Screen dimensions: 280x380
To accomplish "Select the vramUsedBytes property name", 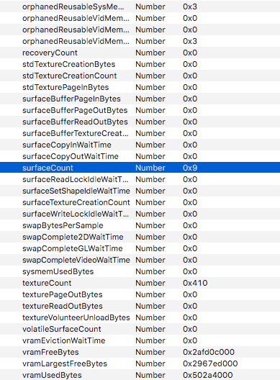I will (52, 375).
